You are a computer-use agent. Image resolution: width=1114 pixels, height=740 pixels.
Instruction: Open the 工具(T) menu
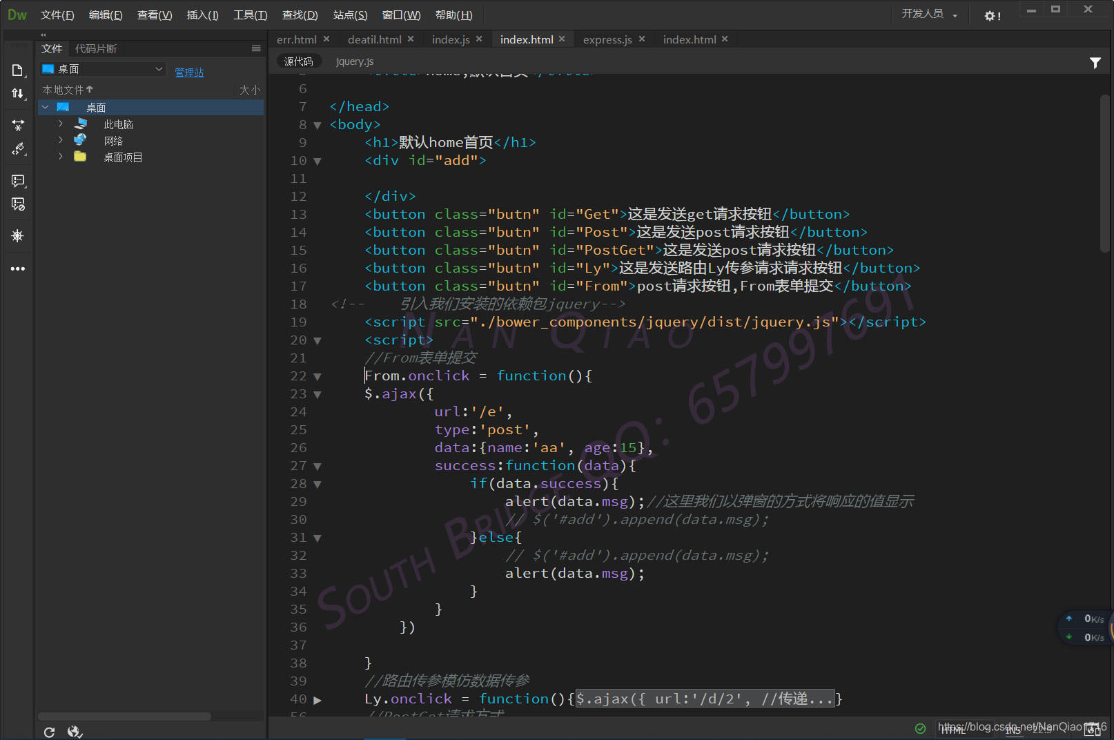[x=251, y=15]
